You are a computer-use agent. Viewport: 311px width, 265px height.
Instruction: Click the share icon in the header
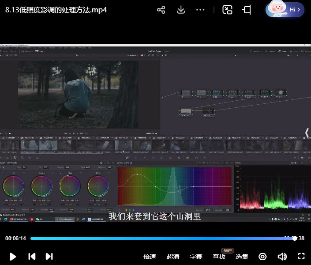tap(161, 10)
